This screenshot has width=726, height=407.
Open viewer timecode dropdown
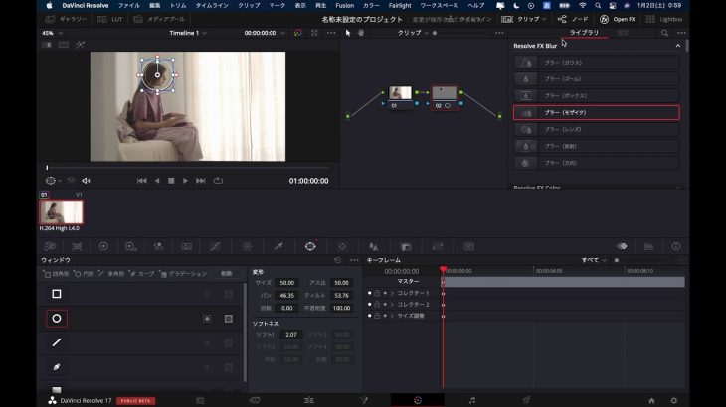[265, 33]
